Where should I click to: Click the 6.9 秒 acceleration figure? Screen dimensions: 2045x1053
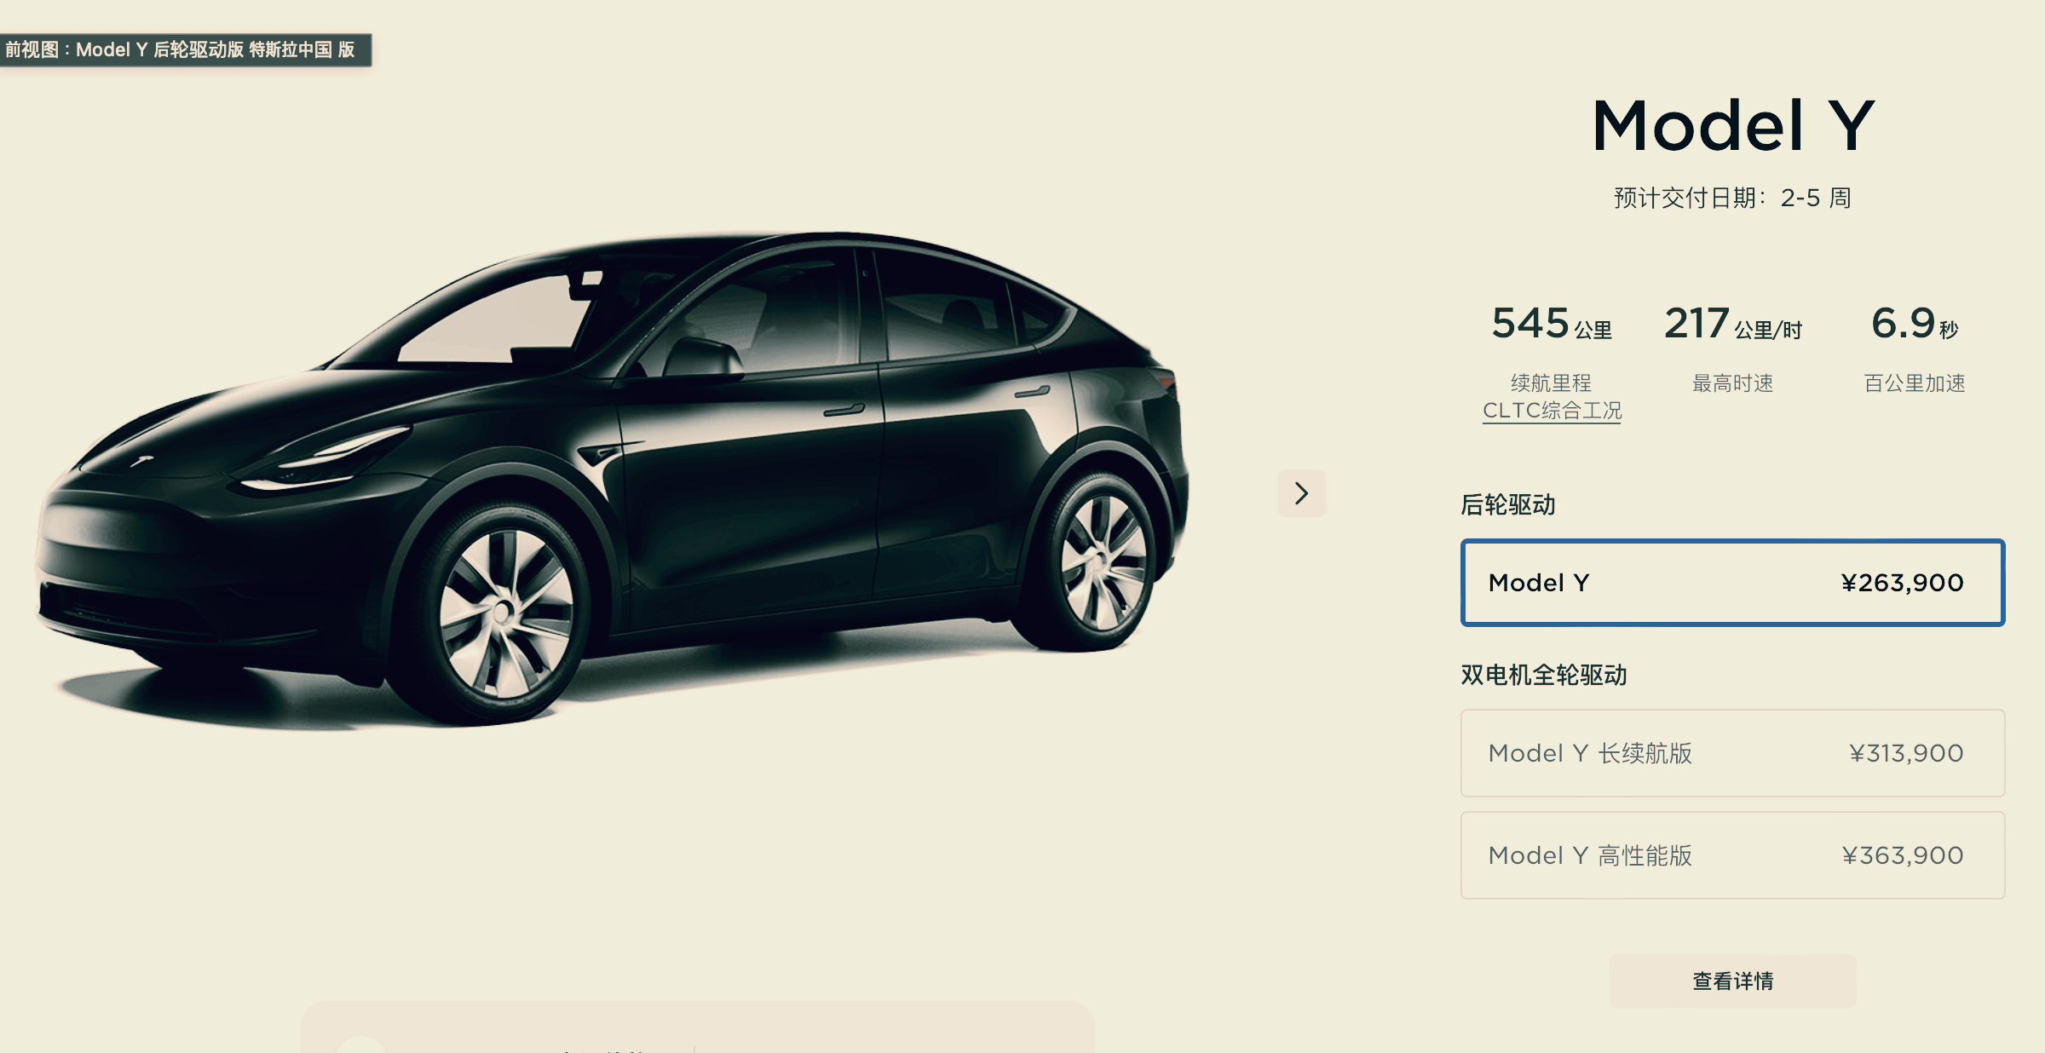1915,324
